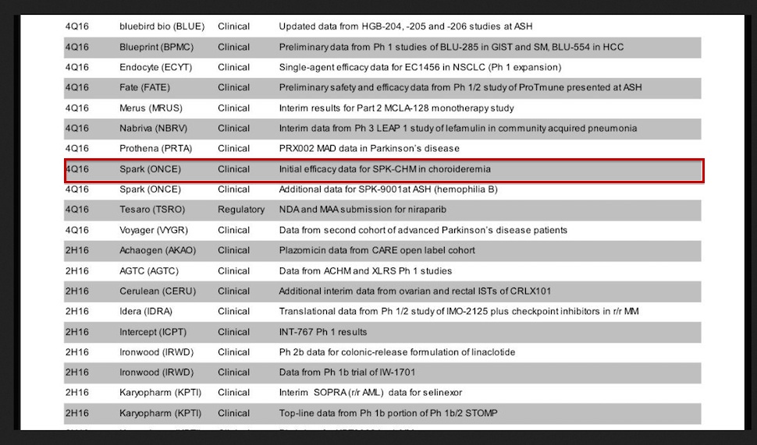Click the Cerulean CRLX101 interim data text
The height and width of the screenshot is (445, 757).
tap(415, 291)
